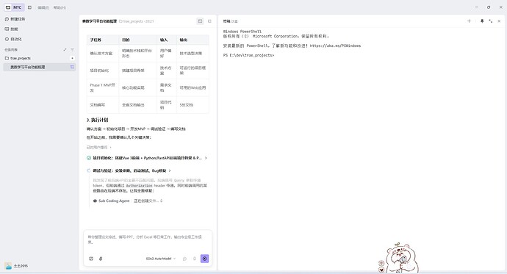The width and height of the screenshot is (507, 274).
Task: Expand the completed 项目初始化 step
Action: click(147, 158)
